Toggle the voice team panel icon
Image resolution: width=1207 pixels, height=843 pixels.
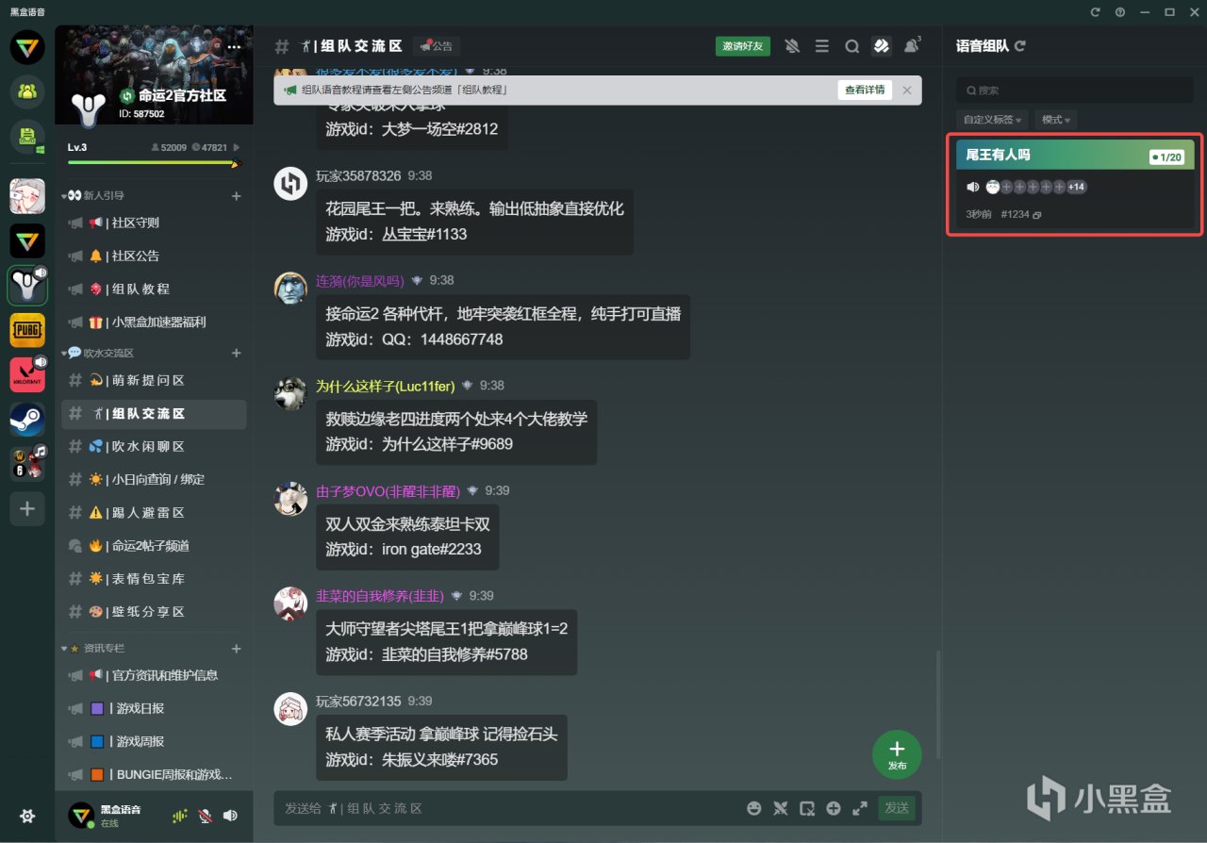tap(882, 46)
